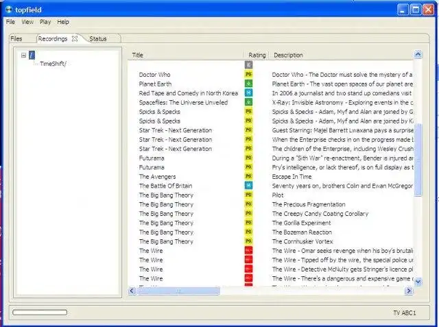Collapse the root folder tree node
Image resolution: width=439 pixels, height=327 pixels.
[23, 55]
